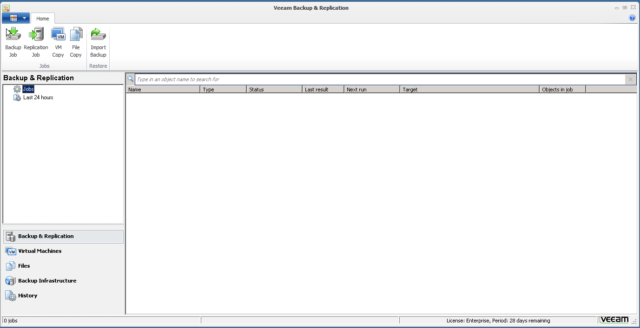Switch to the Virtual Machines view

[x=40, y=251]
